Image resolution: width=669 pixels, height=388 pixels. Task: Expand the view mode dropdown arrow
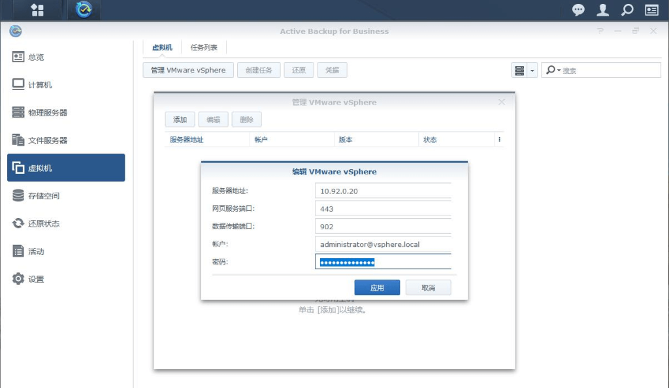[x=532, y=71]
